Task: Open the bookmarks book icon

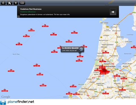Action: [x=22, y=3]
